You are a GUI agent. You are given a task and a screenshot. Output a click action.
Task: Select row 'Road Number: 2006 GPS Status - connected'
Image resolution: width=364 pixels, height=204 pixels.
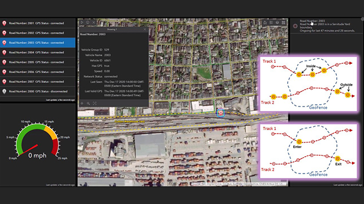click(x=38, y=72)
